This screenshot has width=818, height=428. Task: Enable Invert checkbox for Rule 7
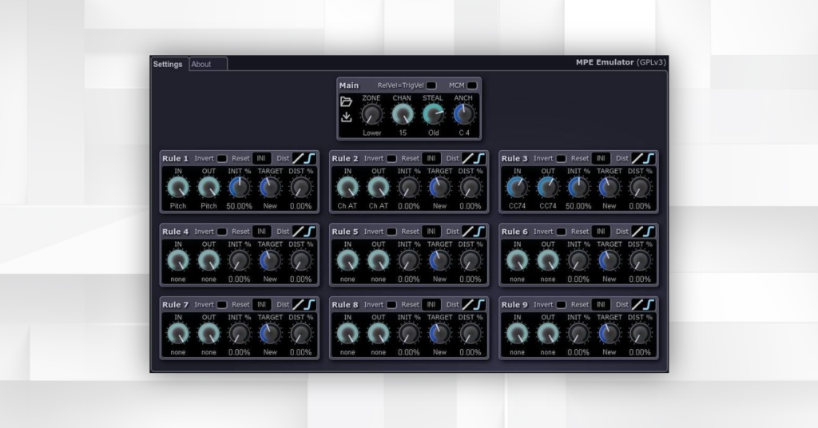click(222, 304)
